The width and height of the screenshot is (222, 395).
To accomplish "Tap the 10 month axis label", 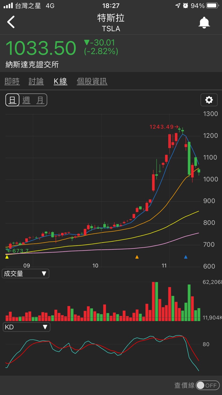I will pyautogui.click(x=95, y=266).
